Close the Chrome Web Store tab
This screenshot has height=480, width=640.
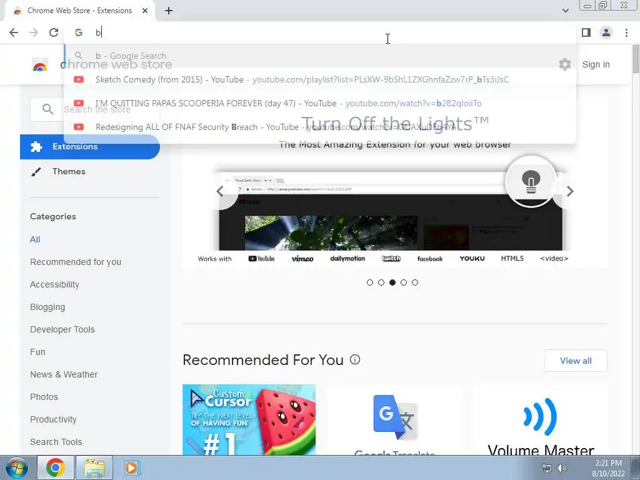[x=145, y=11]
